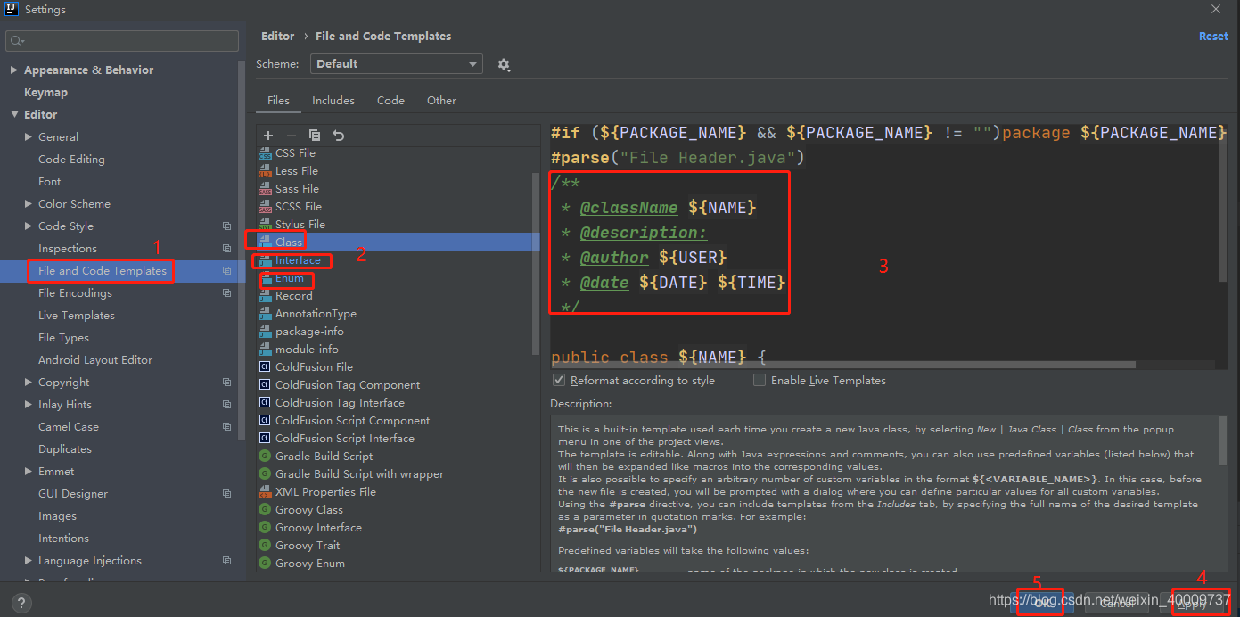Click the Less File template icon
This screenshot has height=617, width=1240.
click(265, 171)
